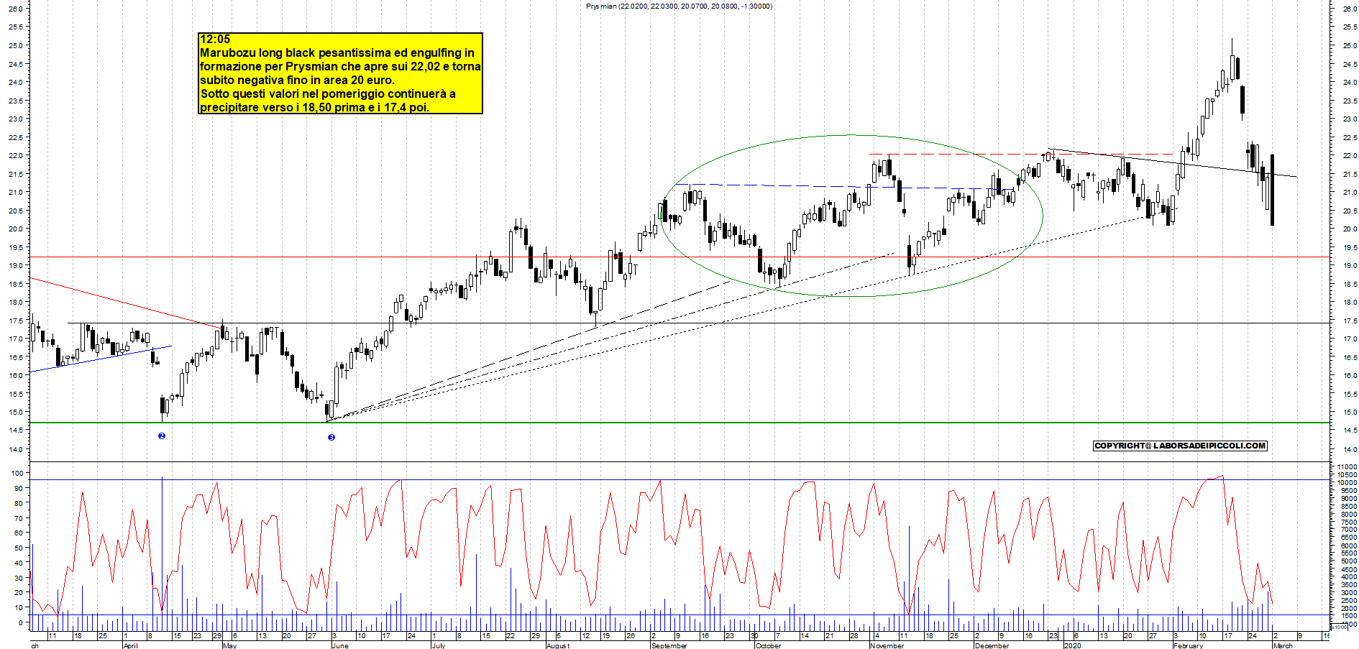Click the April label on time axis
This screenshot has width=1359, height=649.
pos(130,645)
